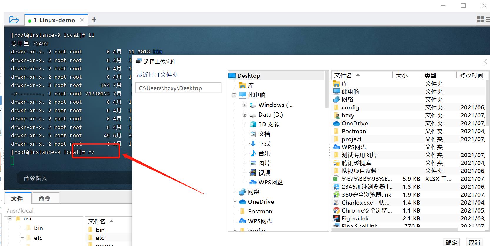Select 音乐 in the folder tree
Screen dimensions: 490x246
(x=264, y=153)
